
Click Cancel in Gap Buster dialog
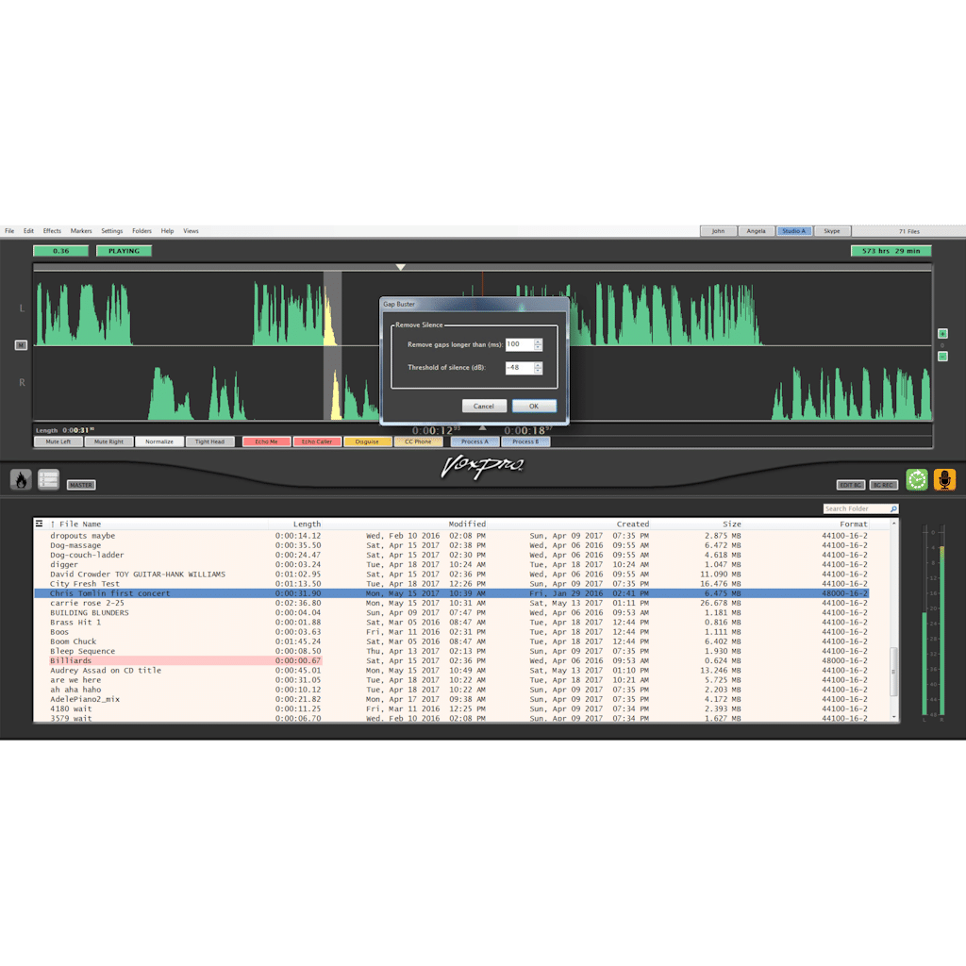pyautogui.click(x=484, y=406)
